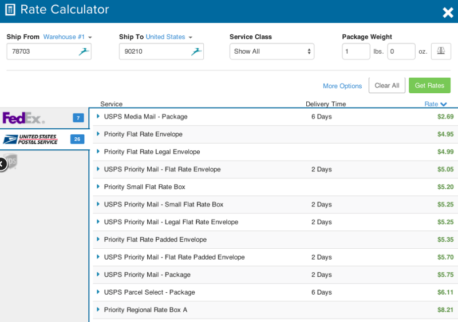The height and width of the screenshot is (322, 458).
Task: Click the Clear All button
Action: click(x=387, y=85)
